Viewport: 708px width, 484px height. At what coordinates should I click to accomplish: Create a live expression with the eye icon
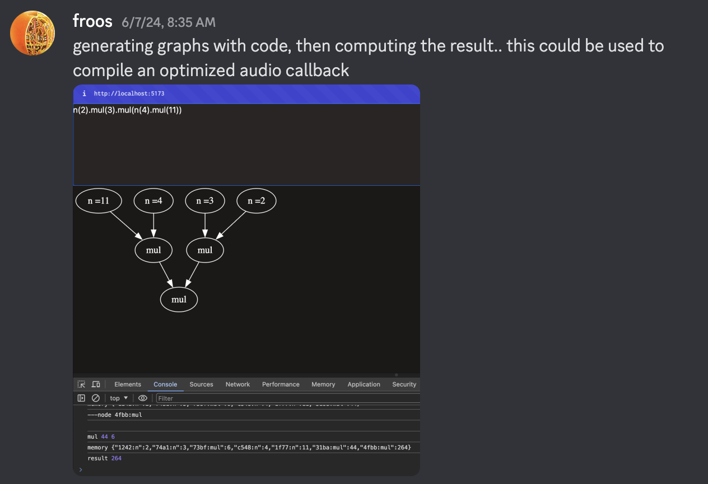(x=143, y=398)
